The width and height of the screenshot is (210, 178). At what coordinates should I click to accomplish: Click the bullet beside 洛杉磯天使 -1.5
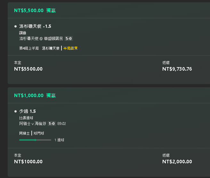16,26
